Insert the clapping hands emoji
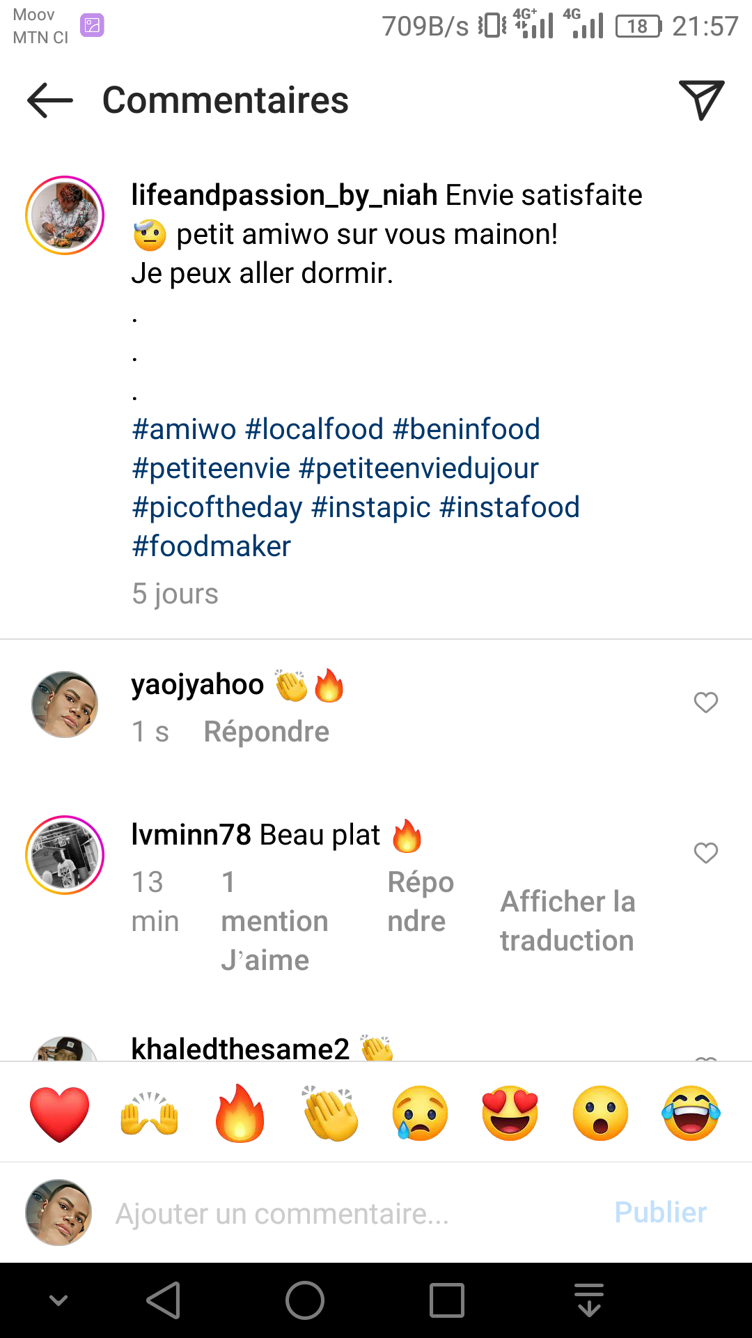This screenshot has height=1338, width=752. [330, 1113]
